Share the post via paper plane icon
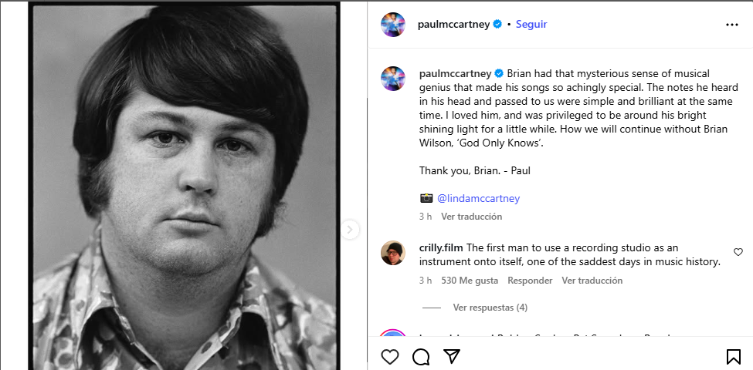 [x=452, y=357]
